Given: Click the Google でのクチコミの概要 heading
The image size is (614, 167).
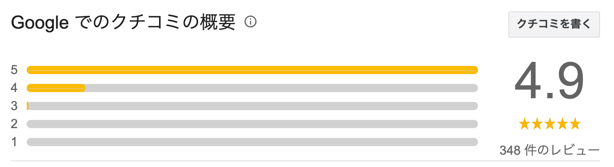Looking at the screenshot, I should pos(123,23).
